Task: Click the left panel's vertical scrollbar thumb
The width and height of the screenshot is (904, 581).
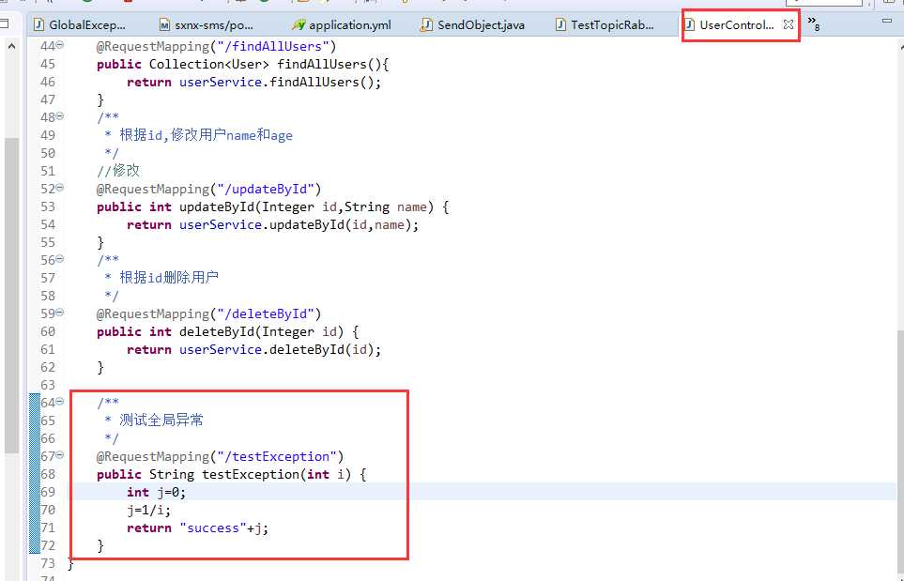Action: coord(11,295)
